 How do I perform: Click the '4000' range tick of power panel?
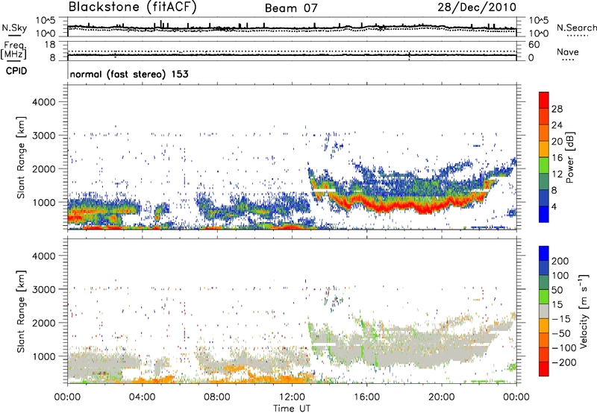[x=43, y=102]
